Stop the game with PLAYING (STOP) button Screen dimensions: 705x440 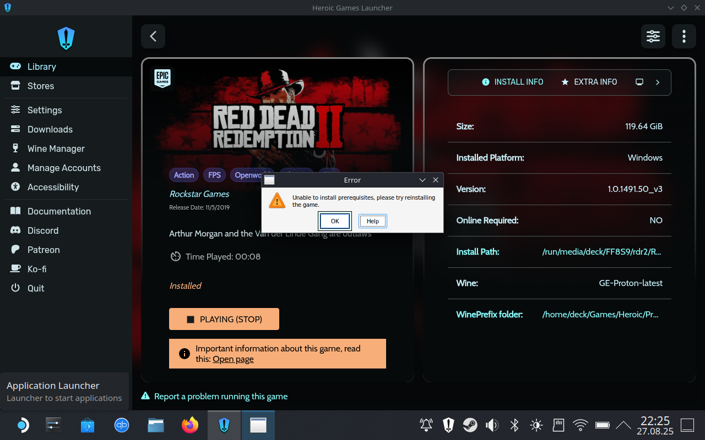point(224,319)
